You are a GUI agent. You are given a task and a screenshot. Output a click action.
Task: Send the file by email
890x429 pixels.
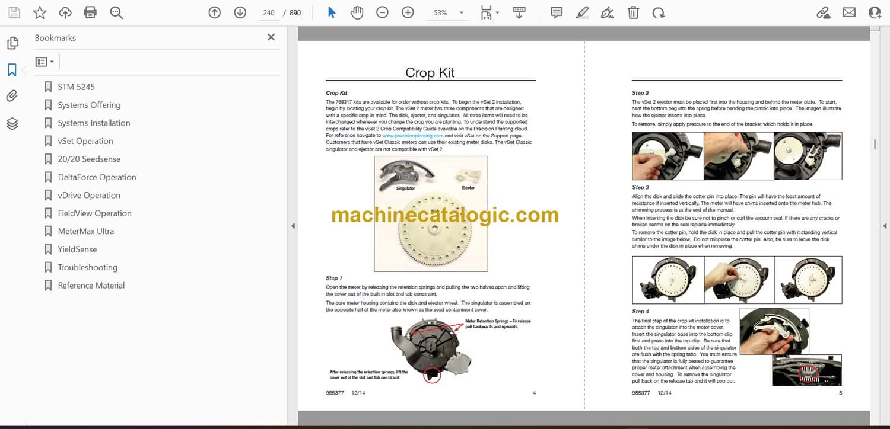[849, 12]
